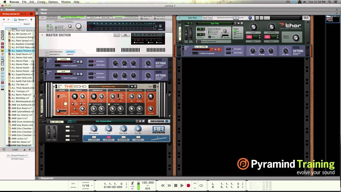Solo the Epic Poly mix channel
Image resolution: width=341 pixels, height=192 pixels.
pos(210,18)
